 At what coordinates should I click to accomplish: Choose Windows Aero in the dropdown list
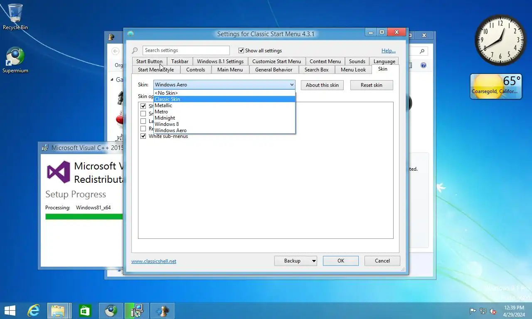click(x=224, y=130)
